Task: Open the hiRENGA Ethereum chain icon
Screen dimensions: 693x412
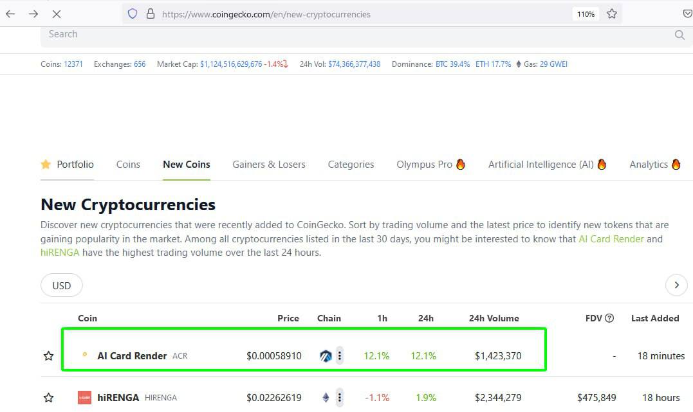Action: [326, 397]
